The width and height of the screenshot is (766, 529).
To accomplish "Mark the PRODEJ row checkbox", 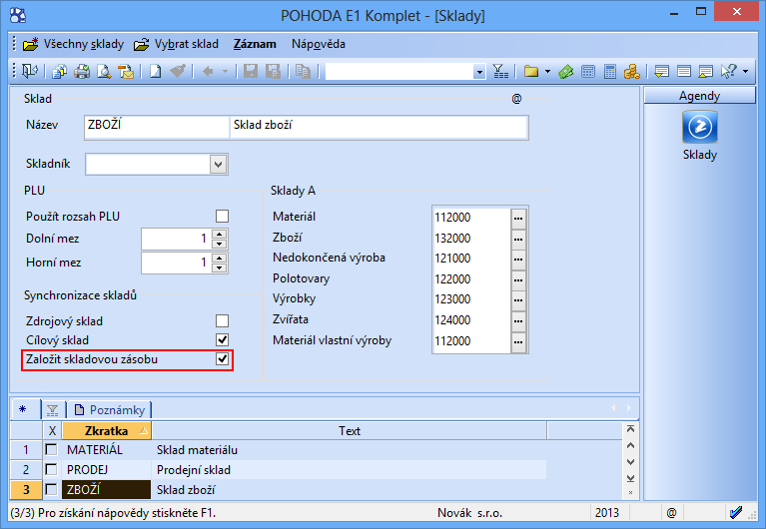I will pyautogui.click(x=51, y=469).
